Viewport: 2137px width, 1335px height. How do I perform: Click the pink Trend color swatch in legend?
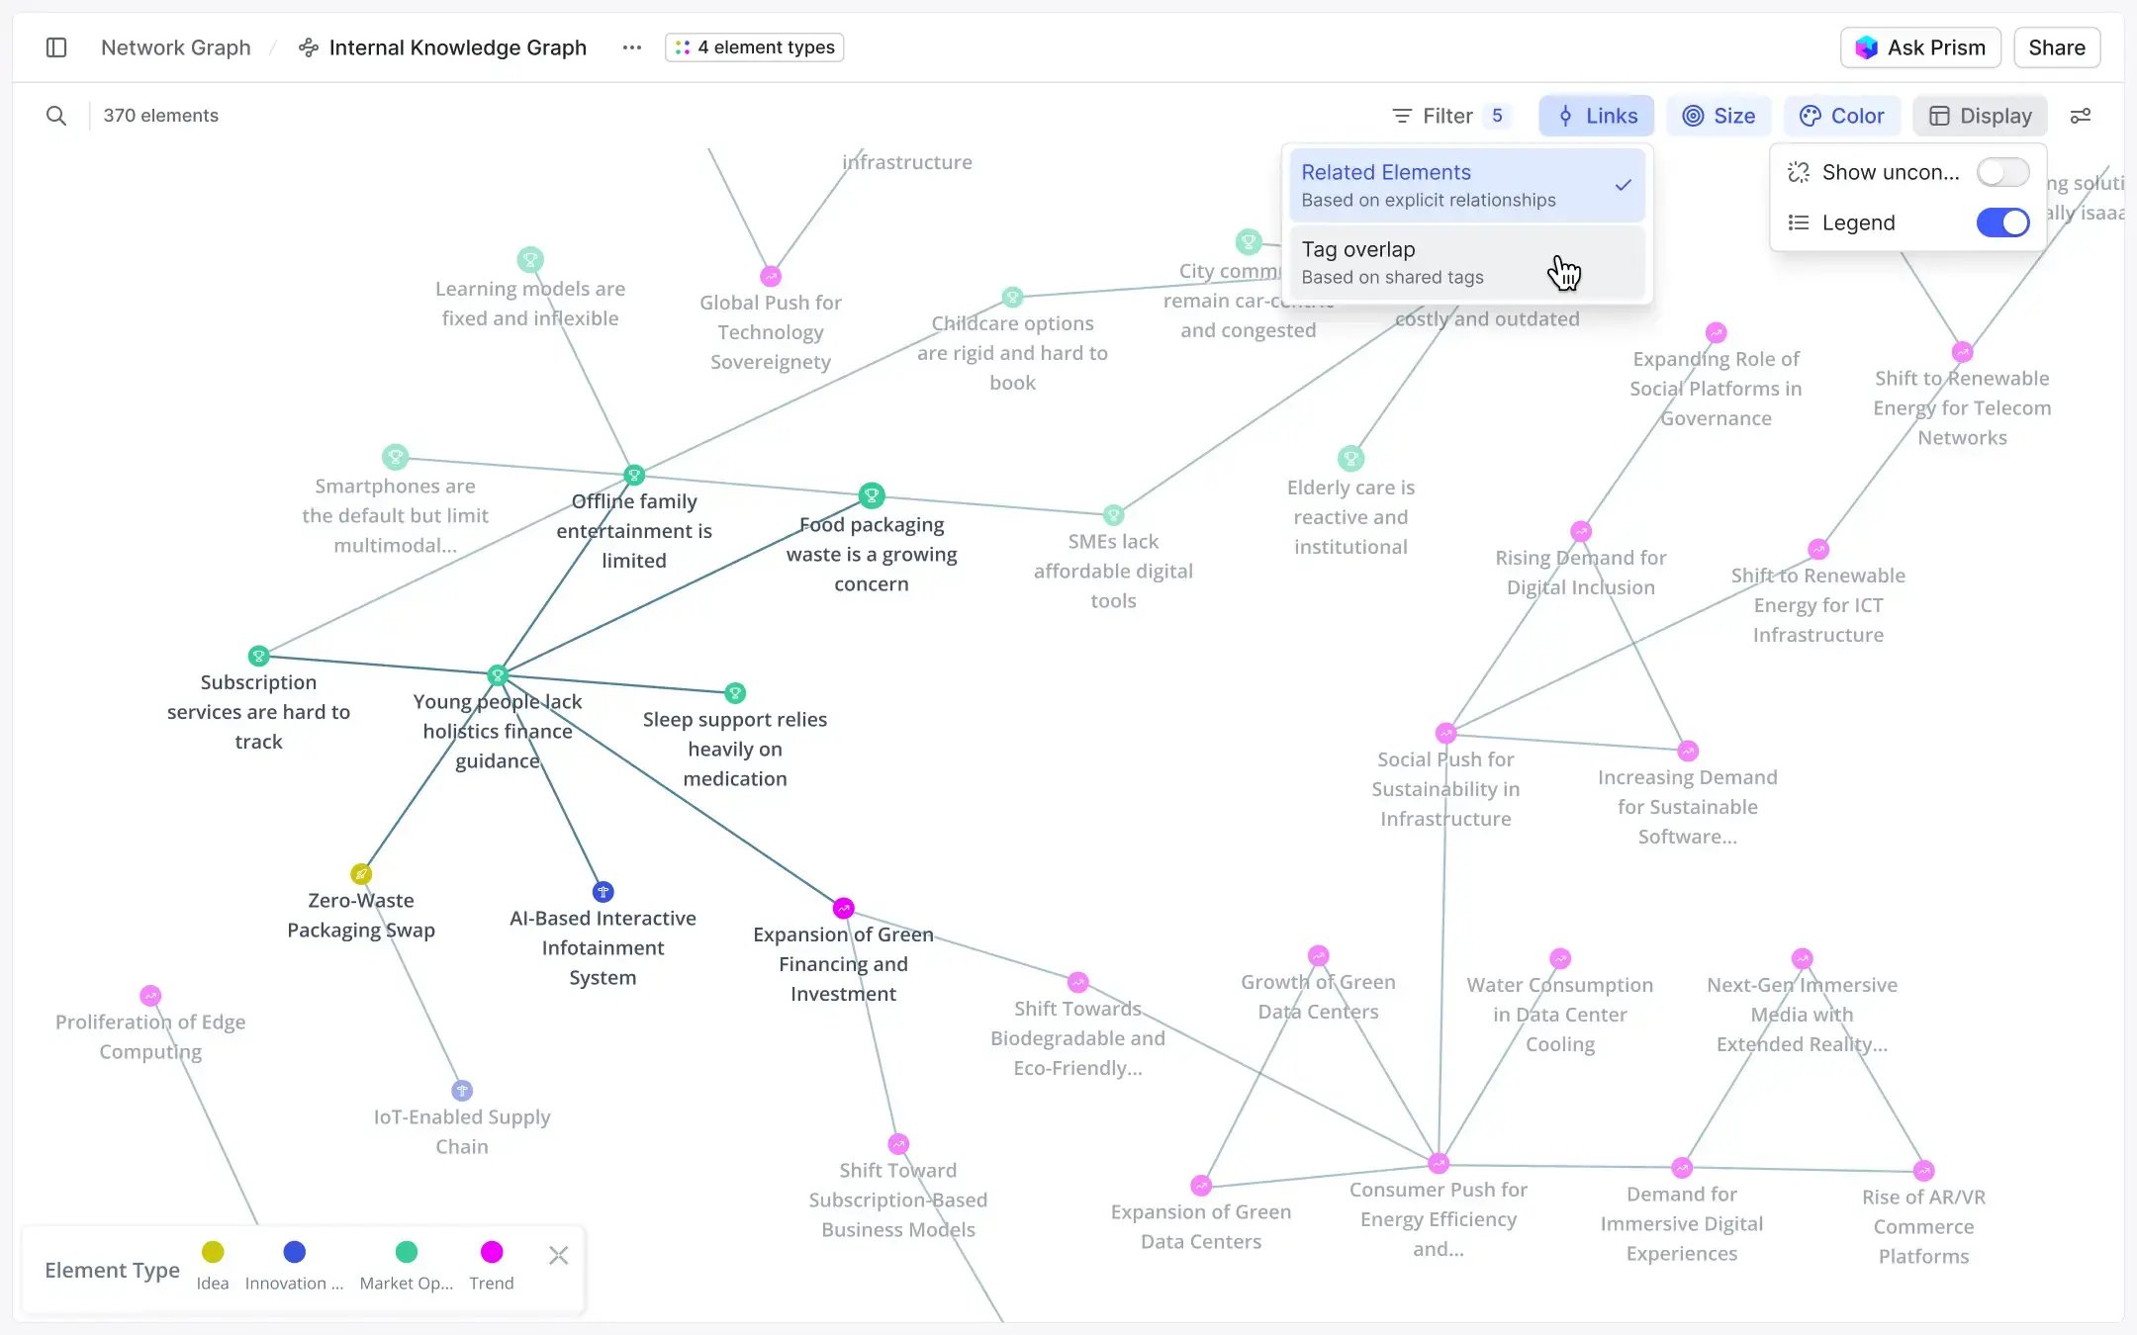coord(492,1252)
